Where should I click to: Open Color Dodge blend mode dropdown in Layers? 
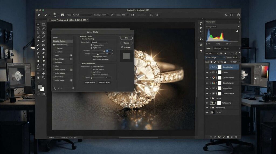coord(215,58)
